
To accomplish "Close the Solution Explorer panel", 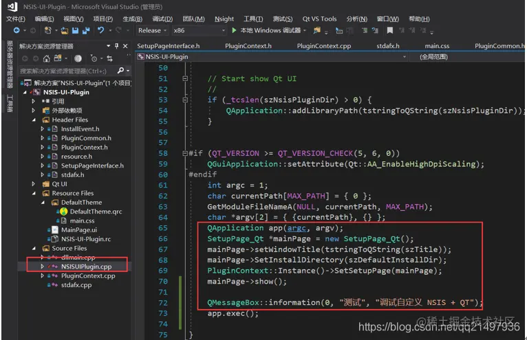I will [x=125, y=46].
